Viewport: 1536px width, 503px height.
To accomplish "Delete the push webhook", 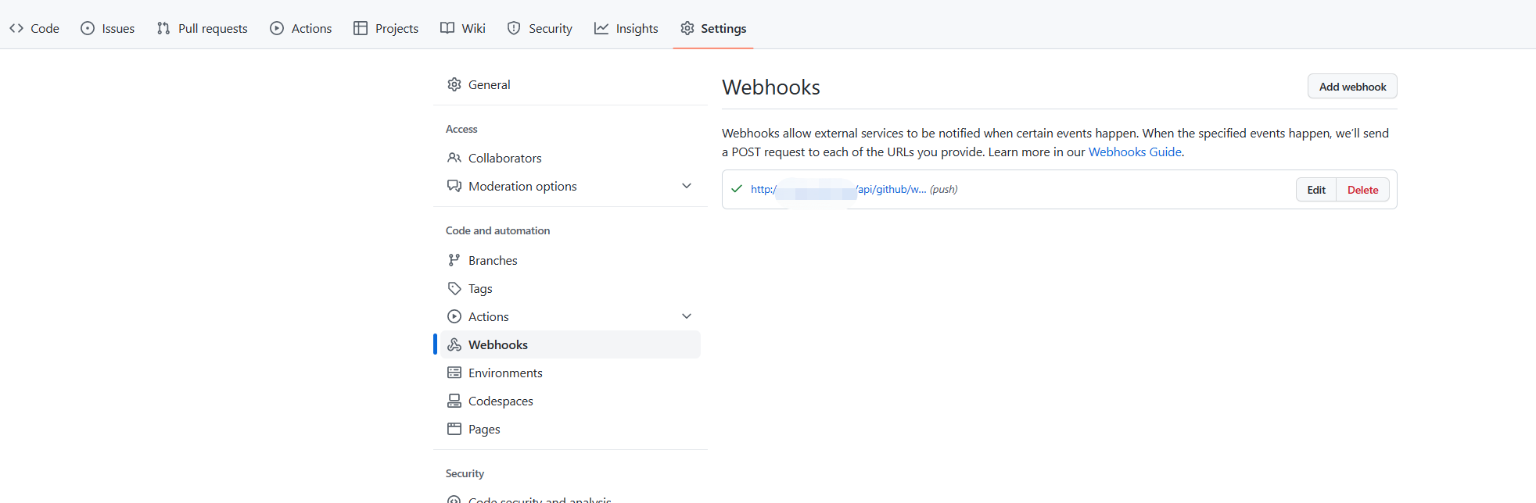I will coord(1362,190).
